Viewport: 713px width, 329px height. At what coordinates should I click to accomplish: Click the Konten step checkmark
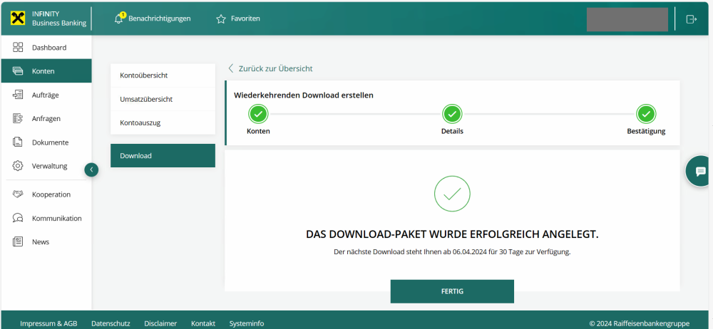coord(258,114)
